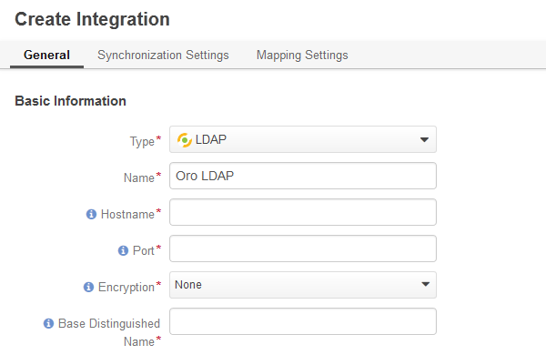Click the Type field label
Screen dimensions: 546x355
142,141
